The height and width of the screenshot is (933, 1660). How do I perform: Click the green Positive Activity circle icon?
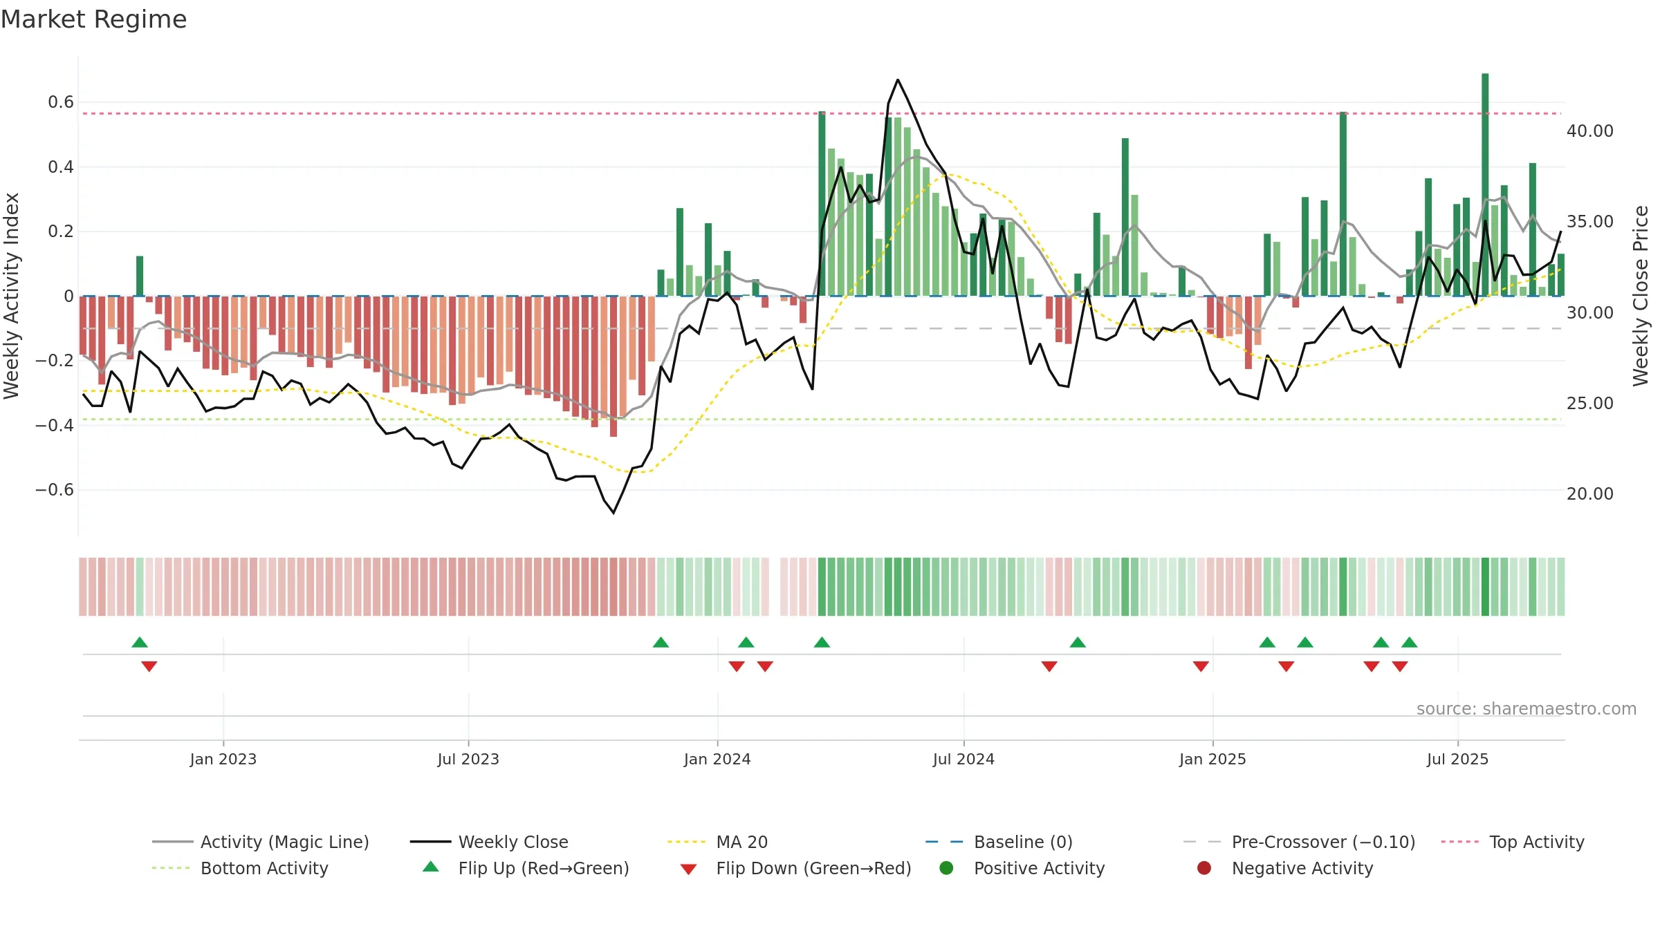(x=947, y=868)
